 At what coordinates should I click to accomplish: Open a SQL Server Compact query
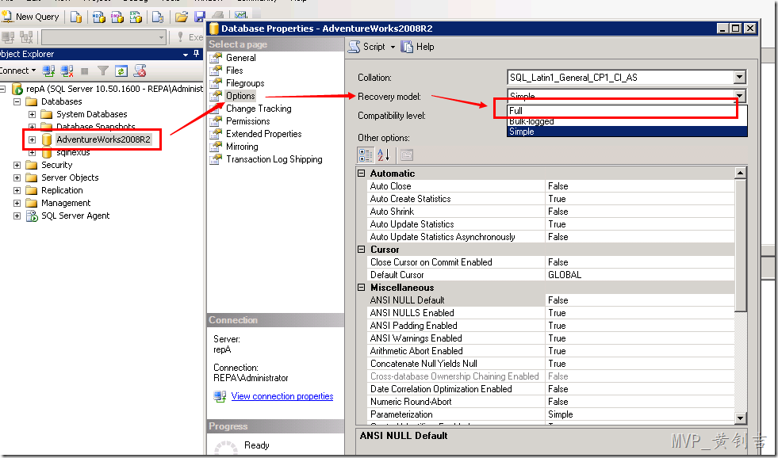(158, 17)
